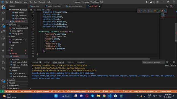Image resolution: width=177 pixels, height=99 pixels.
Task: Switch to the COMMENTS panel tab
Action: (80, 62)
